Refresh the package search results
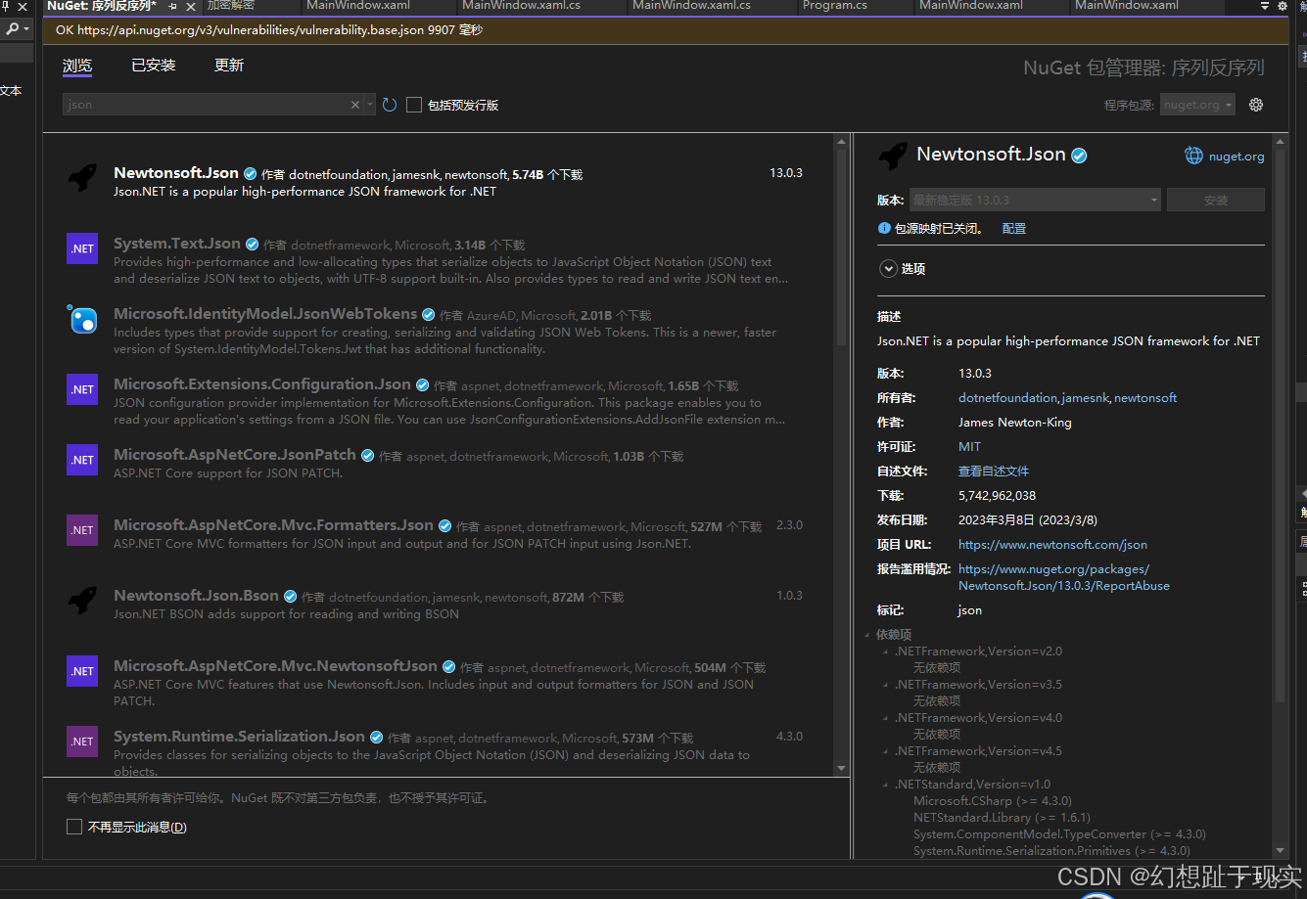The width and height of the screenshot is (1307, 899). pos(390,105)
